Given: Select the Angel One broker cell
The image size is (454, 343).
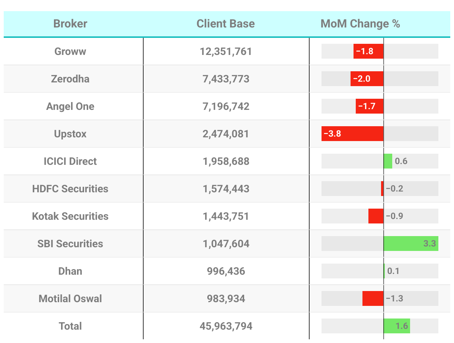Looking at the screenshot, I should (x=70, y=106).
